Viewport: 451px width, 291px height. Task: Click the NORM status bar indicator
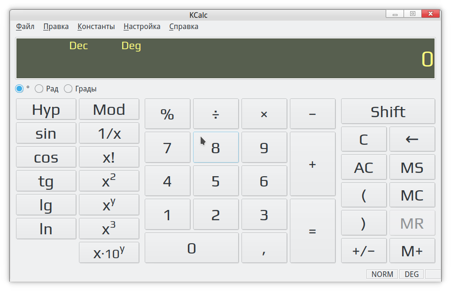click(382, 274)
